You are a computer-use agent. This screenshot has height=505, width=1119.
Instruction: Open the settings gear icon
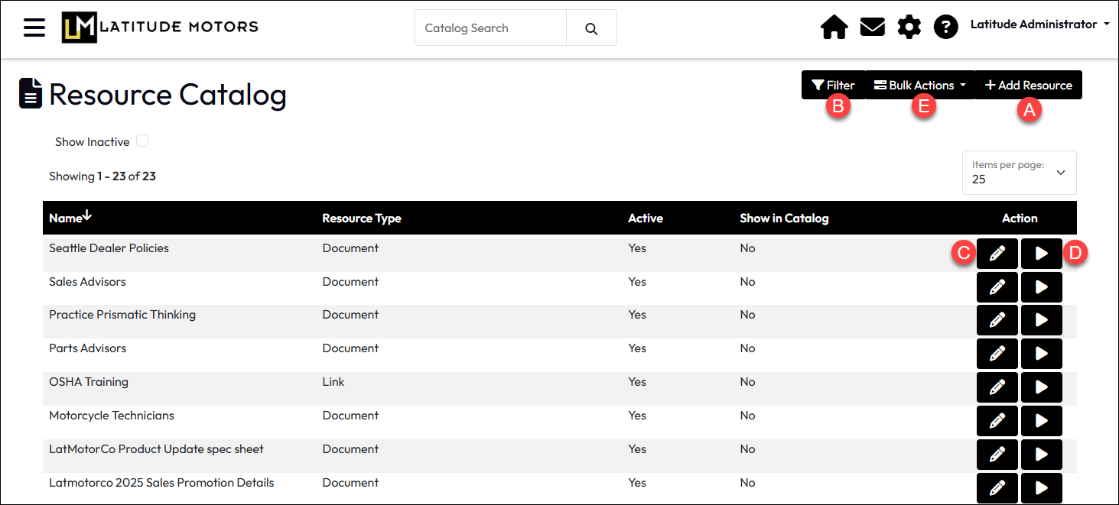tap(909, 28)
